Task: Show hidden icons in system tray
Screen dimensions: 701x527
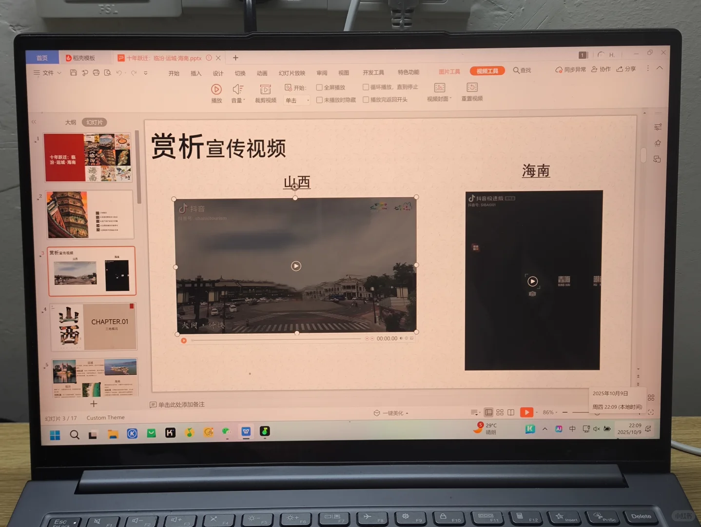Action: pyautogui.click(x=545, y=429)
